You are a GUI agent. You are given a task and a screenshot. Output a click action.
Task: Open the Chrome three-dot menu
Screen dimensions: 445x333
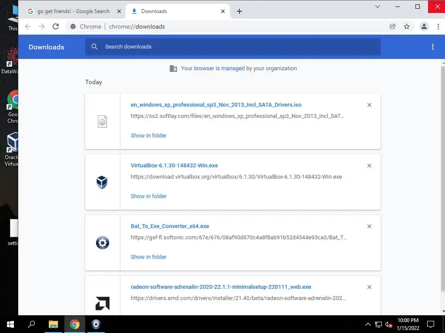[x=438, y=26]
